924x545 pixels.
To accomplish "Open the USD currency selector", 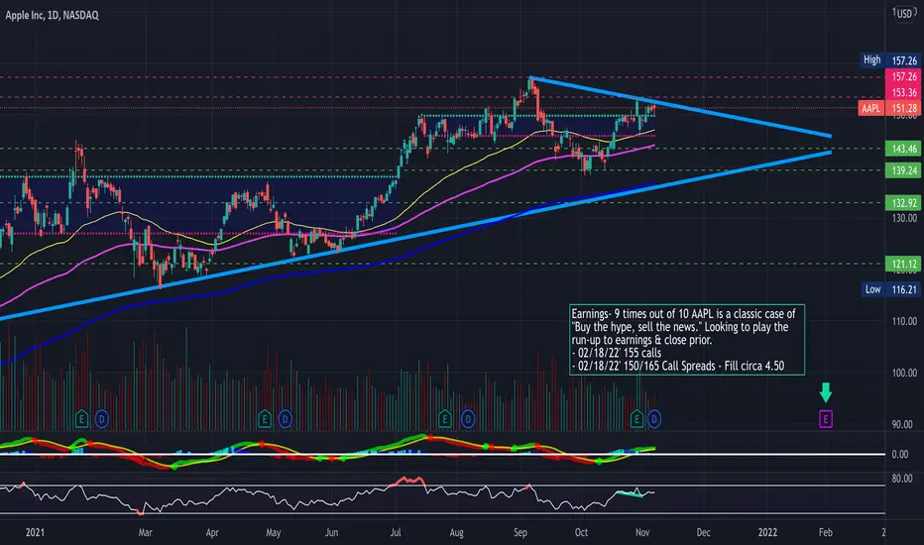I will pos(904,13).
